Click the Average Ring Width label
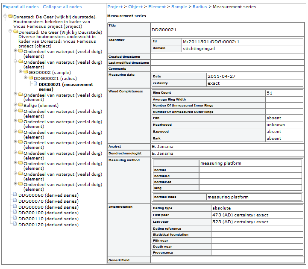Screen dimensions: 308x269 169,100
